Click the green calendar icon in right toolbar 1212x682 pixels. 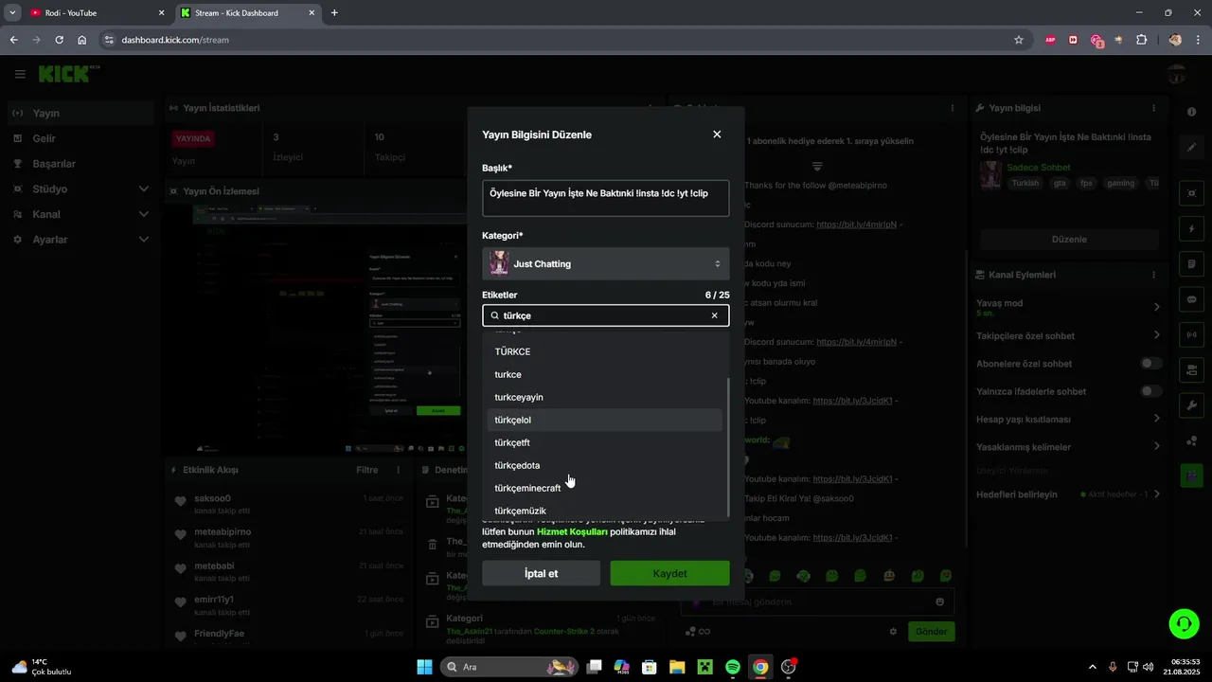click(1191, 476)
